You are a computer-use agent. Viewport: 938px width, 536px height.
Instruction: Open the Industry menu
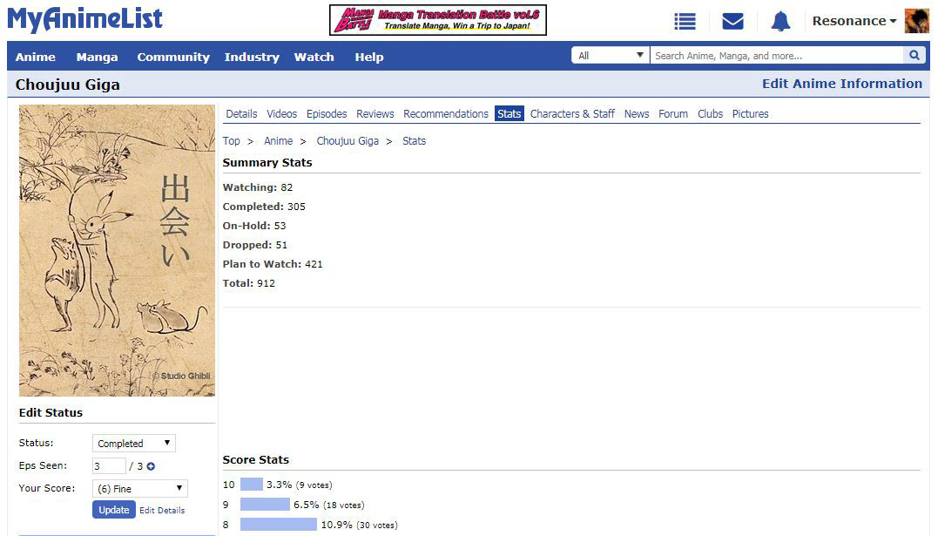(252, 57)
